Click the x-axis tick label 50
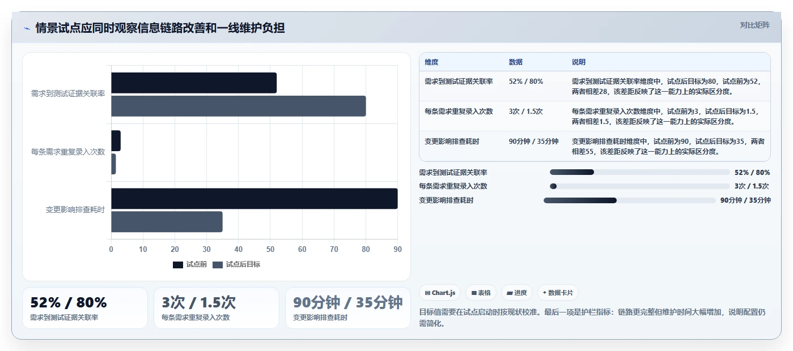Image resolution: width=793 pixels, height=351 pixels. point(270,249)
